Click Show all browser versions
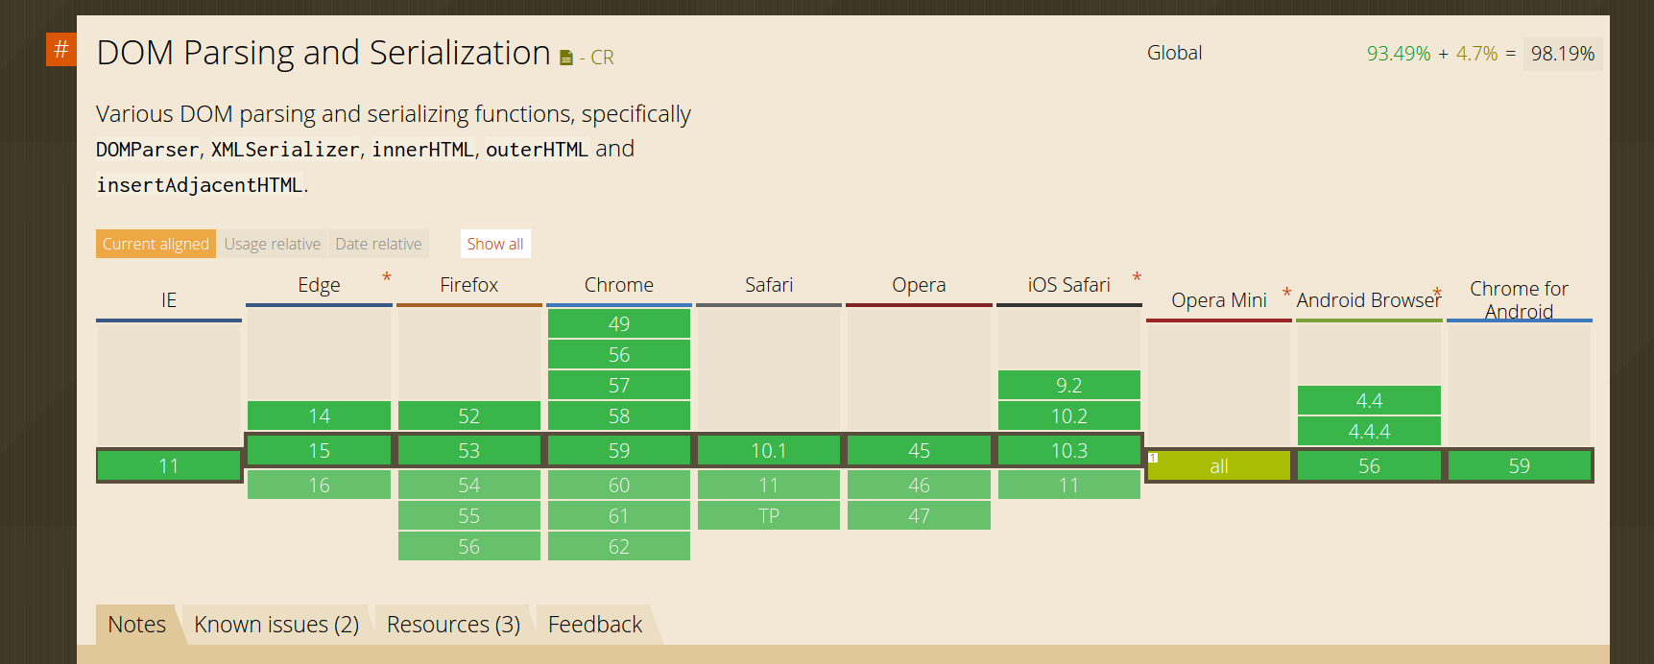The image size is (1654, 664). [x=495, y=244]
